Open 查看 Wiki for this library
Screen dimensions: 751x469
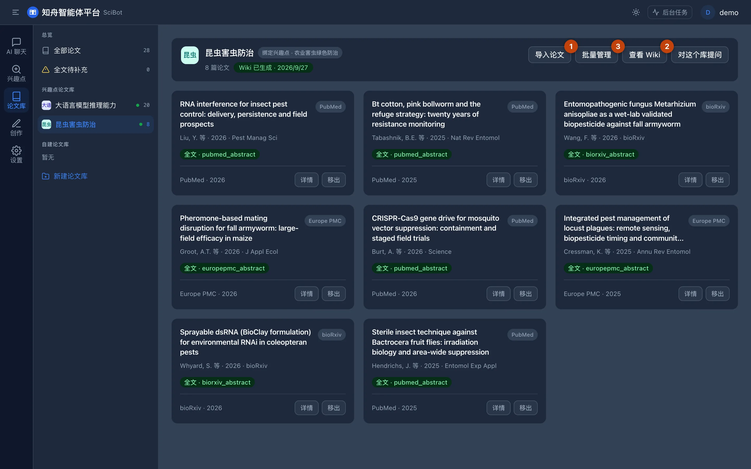pyautogui.click(x=644, y=55)
